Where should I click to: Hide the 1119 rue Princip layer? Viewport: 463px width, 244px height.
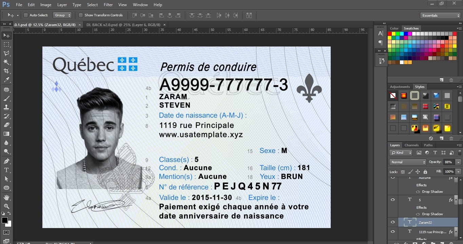tap(393, 231)
